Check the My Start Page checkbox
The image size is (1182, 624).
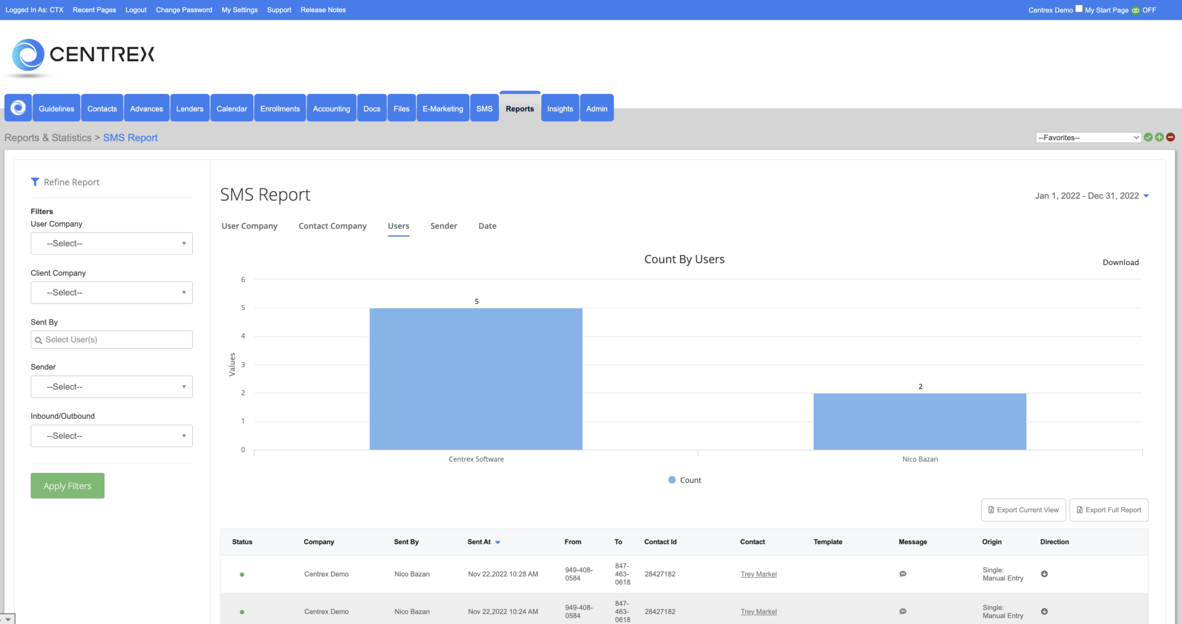[x=1079, y=9]
